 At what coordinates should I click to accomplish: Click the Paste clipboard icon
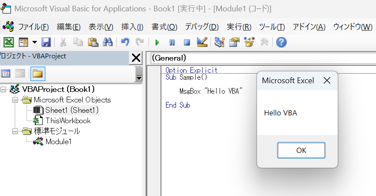(x=93, y=42)
